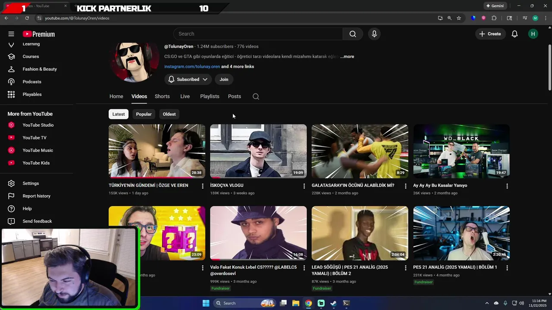The width and height of the screenshot is (552, 310).
Task: Open options menu for TÜRKİYE'NİN GÜNDEMİ video
Action: click(x=202, y=186)
